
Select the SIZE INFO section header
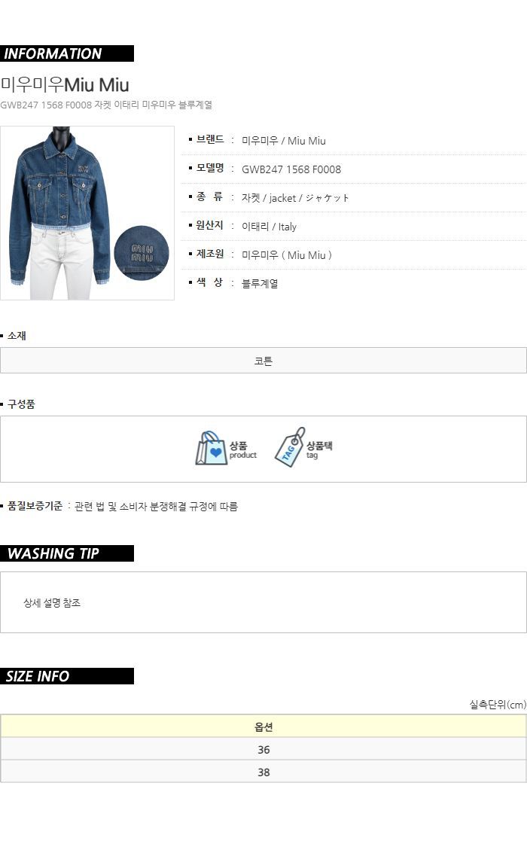click(67, 676)
